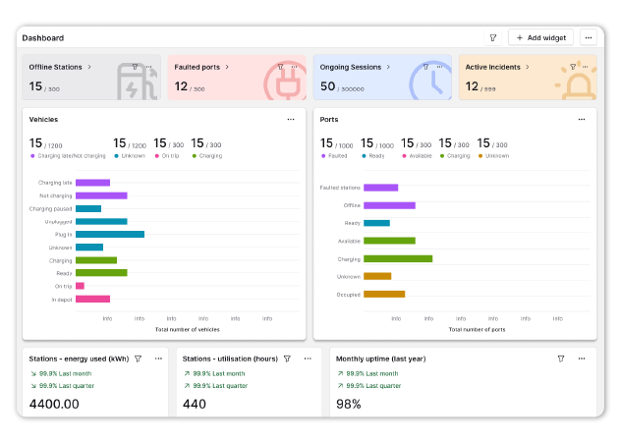Open the Dashboard filter icon
This screenshot has width=620, height=443.
coord(493,38)
